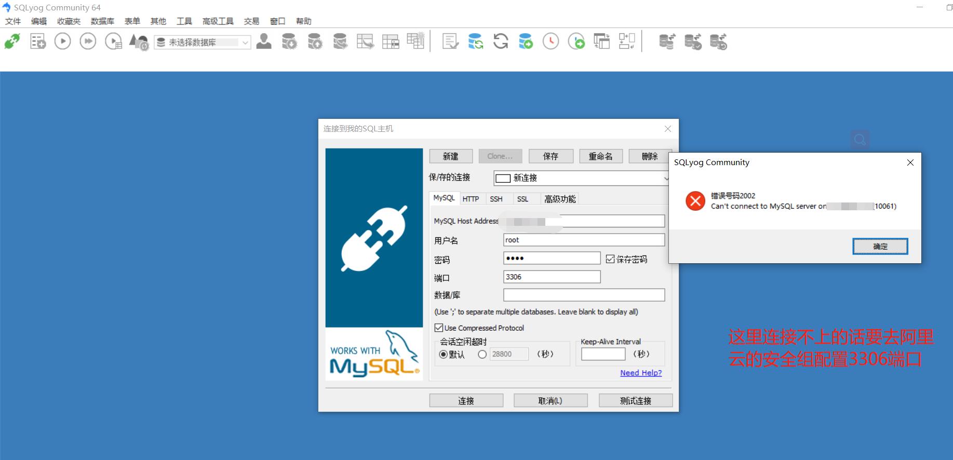
Task: Click the execute all queries fast-forward icon
Action: pos(88,42)
